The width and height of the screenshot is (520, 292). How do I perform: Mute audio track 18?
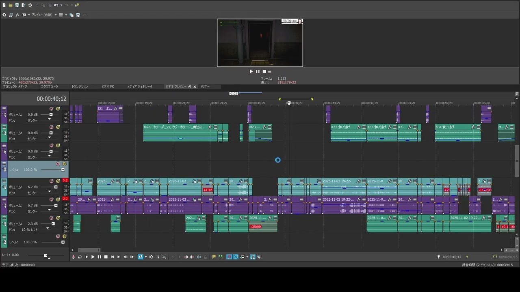[52, 218]
